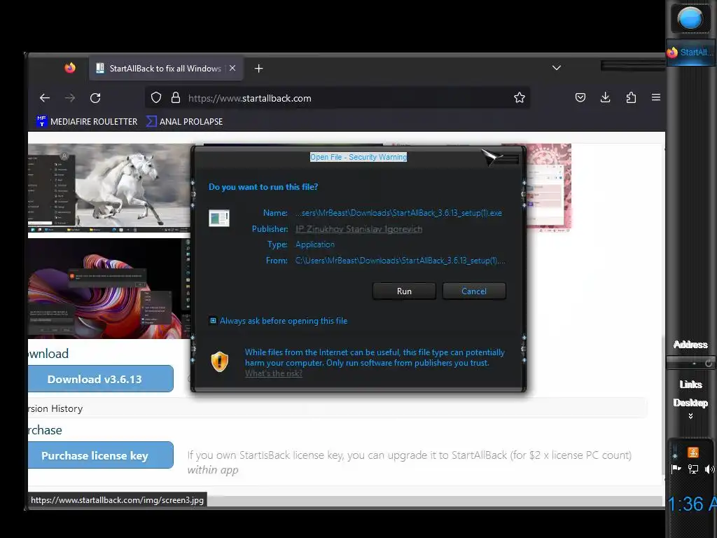
Task: Close the StartAllBack browser tab
Action: tap(232, 68)
